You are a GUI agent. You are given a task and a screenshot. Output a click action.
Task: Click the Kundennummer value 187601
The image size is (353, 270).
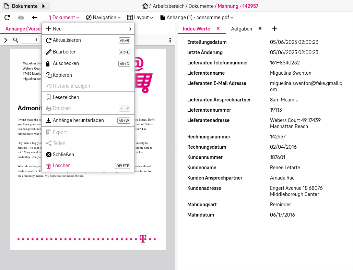click(278, 157)
